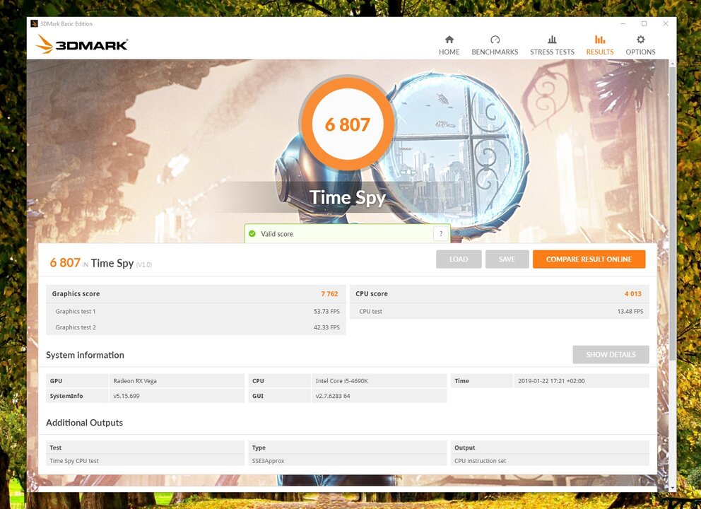Image resolution: width=701 pixels, height=509 pixels.
Task: Click the SSE3Approx type cell
Action: 268,461
